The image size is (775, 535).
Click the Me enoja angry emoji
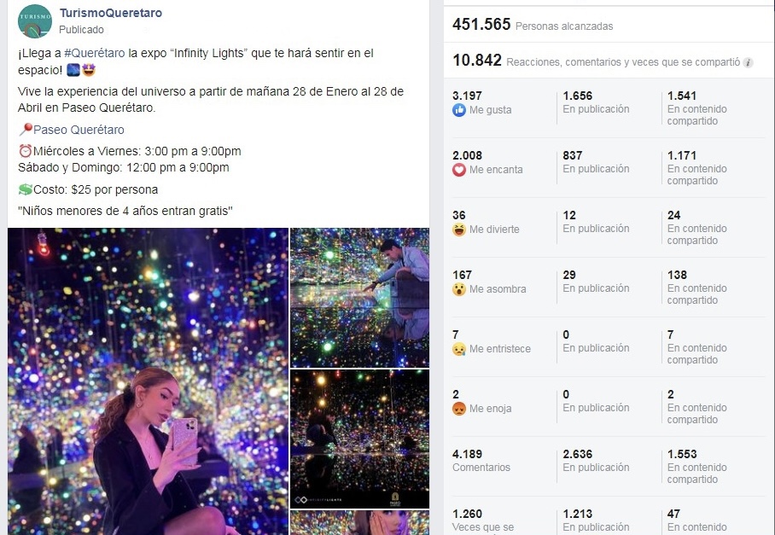(459, 409)
